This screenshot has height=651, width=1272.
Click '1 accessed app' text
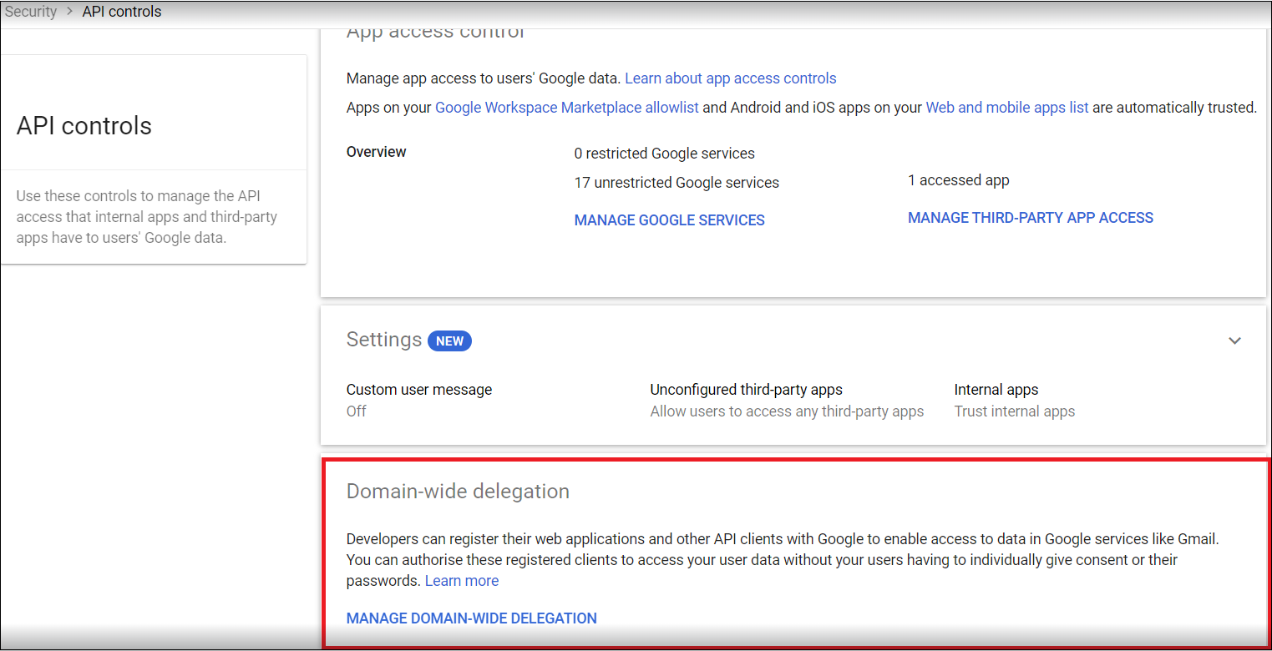(x=959, y=180)
